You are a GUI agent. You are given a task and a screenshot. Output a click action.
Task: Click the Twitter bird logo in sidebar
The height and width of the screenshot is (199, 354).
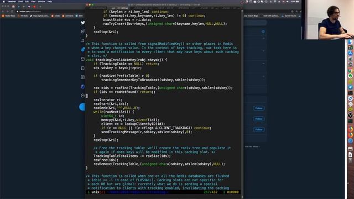(83, 23)
